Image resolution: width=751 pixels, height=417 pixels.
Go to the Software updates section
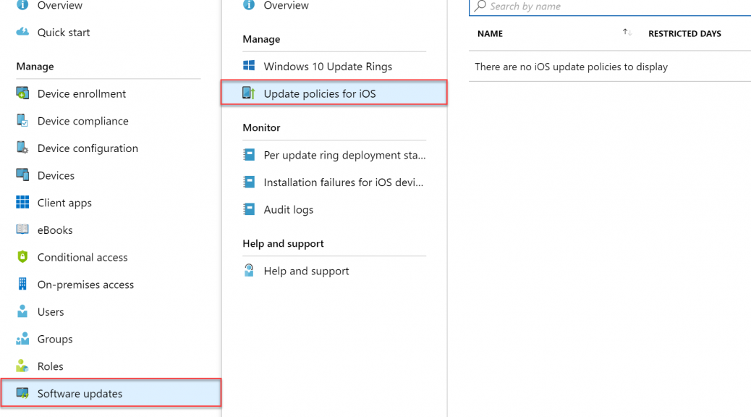[x=111, y=393]
